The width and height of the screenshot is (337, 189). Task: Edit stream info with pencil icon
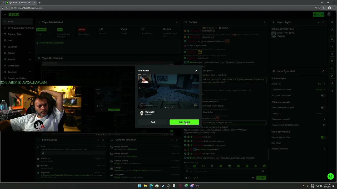tap(318, 22)
